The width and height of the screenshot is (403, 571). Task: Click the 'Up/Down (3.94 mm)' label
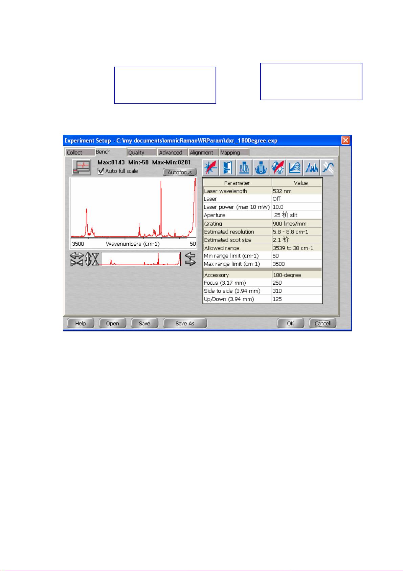(229, 299)
